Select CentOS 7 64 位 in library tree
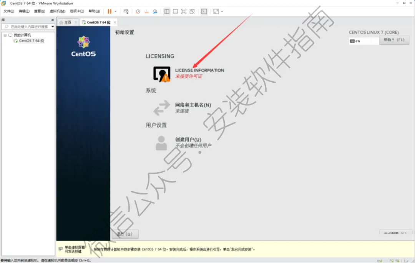Image resolution: width=415 pixels, height=263 pixels. (x=32, y=41)
